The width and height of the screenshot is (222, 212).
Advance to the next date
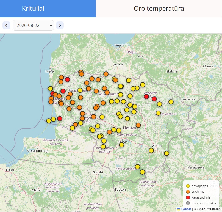pos(60,25)
